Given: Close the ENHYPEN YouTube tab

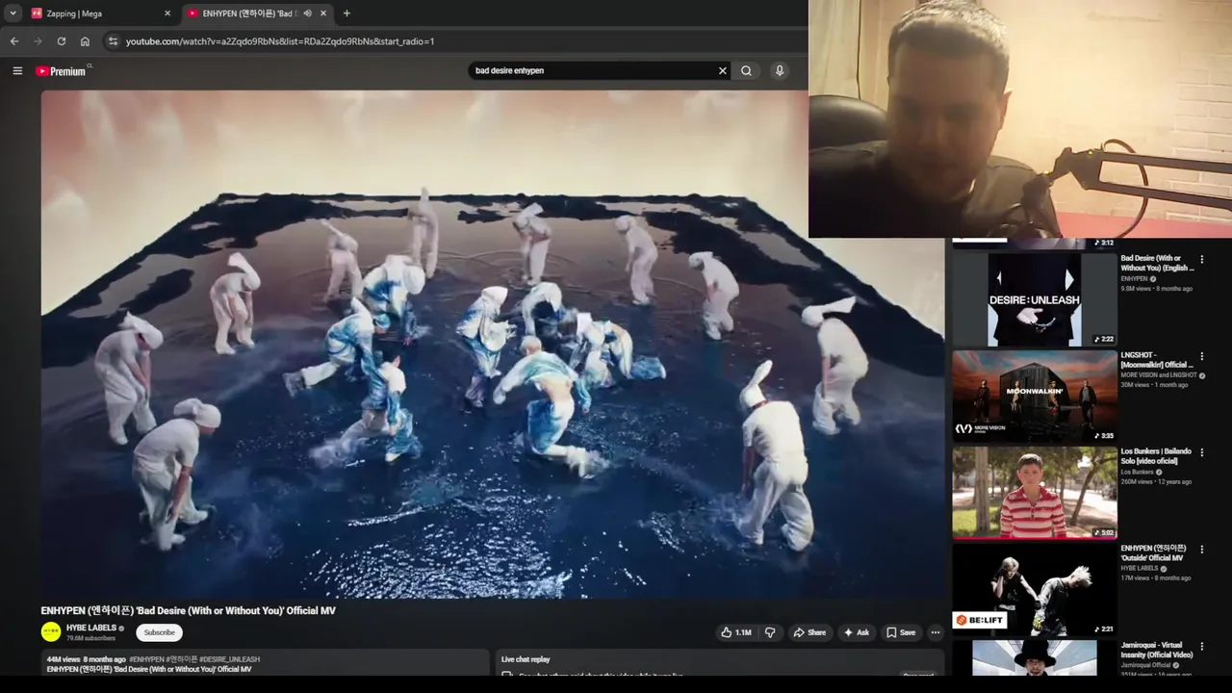Looking at the screenshot, I should 323,13.
